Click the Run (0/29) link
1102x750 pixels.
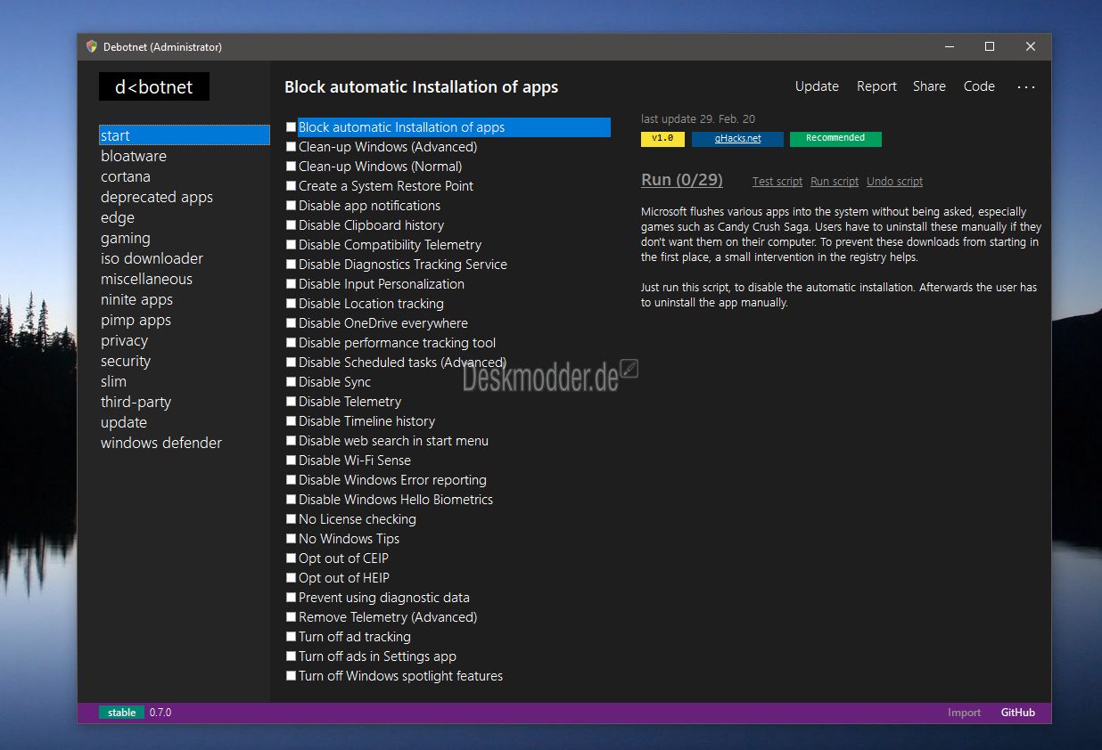[x=682, y=180]
